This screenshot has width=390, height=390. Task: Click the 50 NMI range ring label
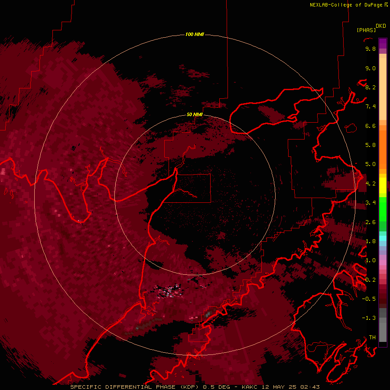(x=195, y=114)
